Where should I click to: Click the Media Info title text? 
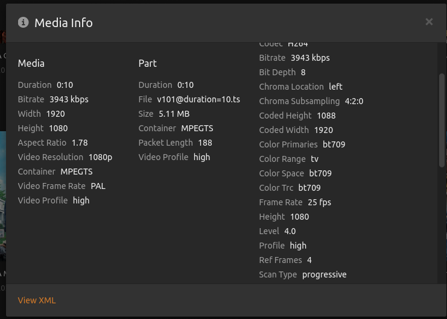point(63,23)
